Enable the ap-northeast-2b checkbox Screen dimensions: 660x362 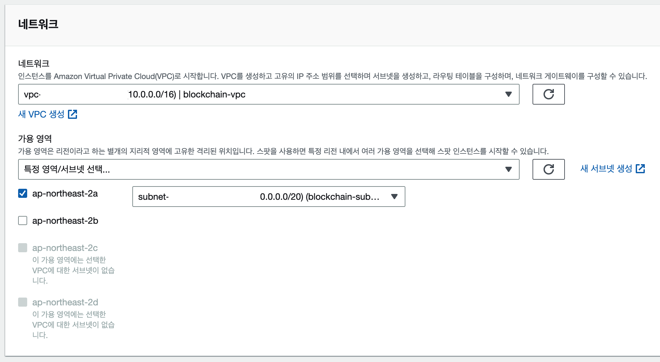click(x=23, y=221)
